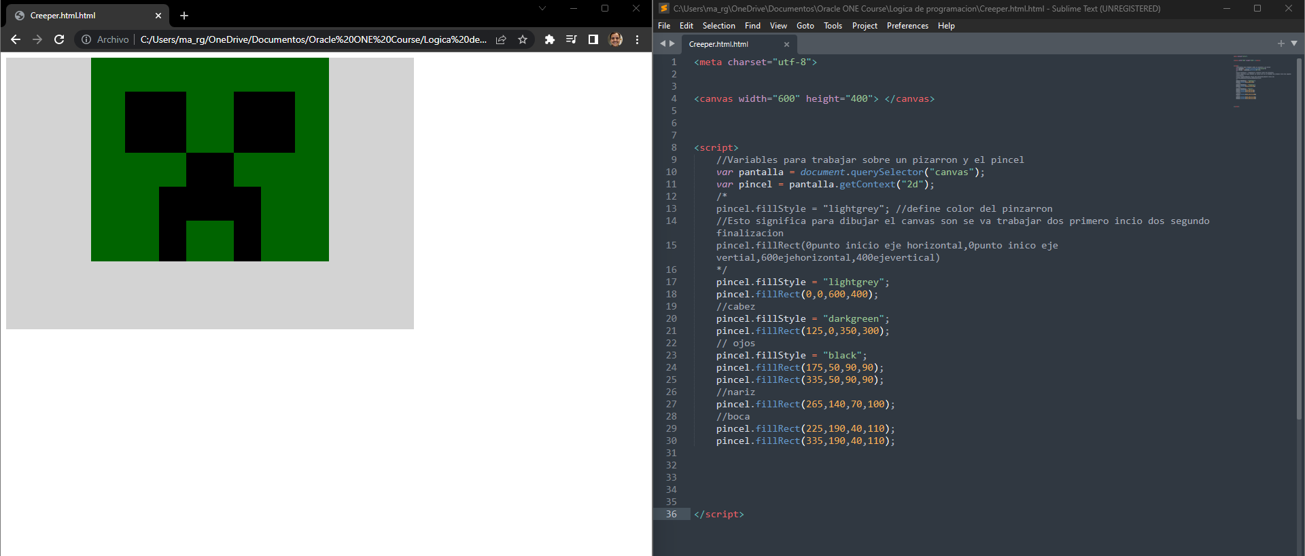Viewport: 1305px width, 556px height.
Task: Click the "black" fillStyle line
Action: 792,355
